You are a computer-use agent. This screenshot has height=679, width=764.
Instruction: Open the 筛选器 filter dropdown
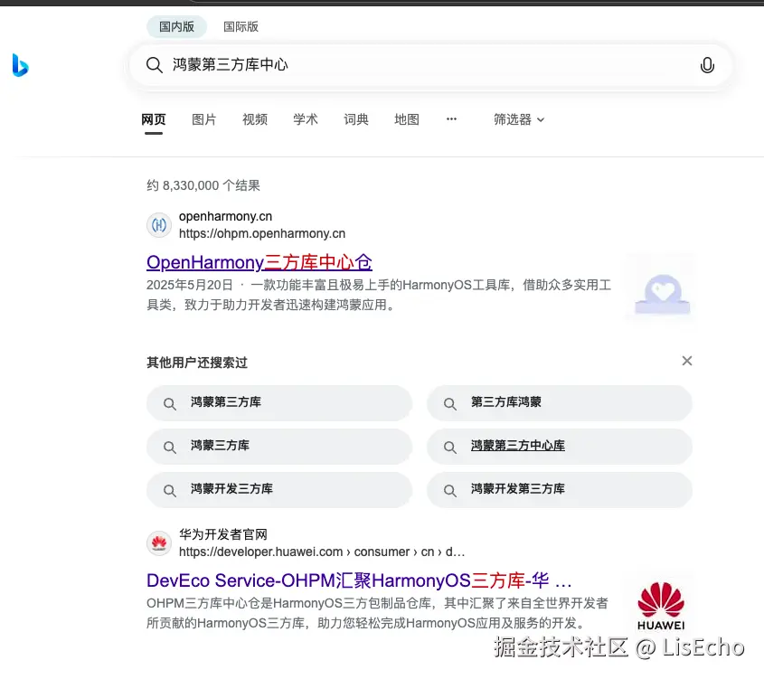(511, 118)
